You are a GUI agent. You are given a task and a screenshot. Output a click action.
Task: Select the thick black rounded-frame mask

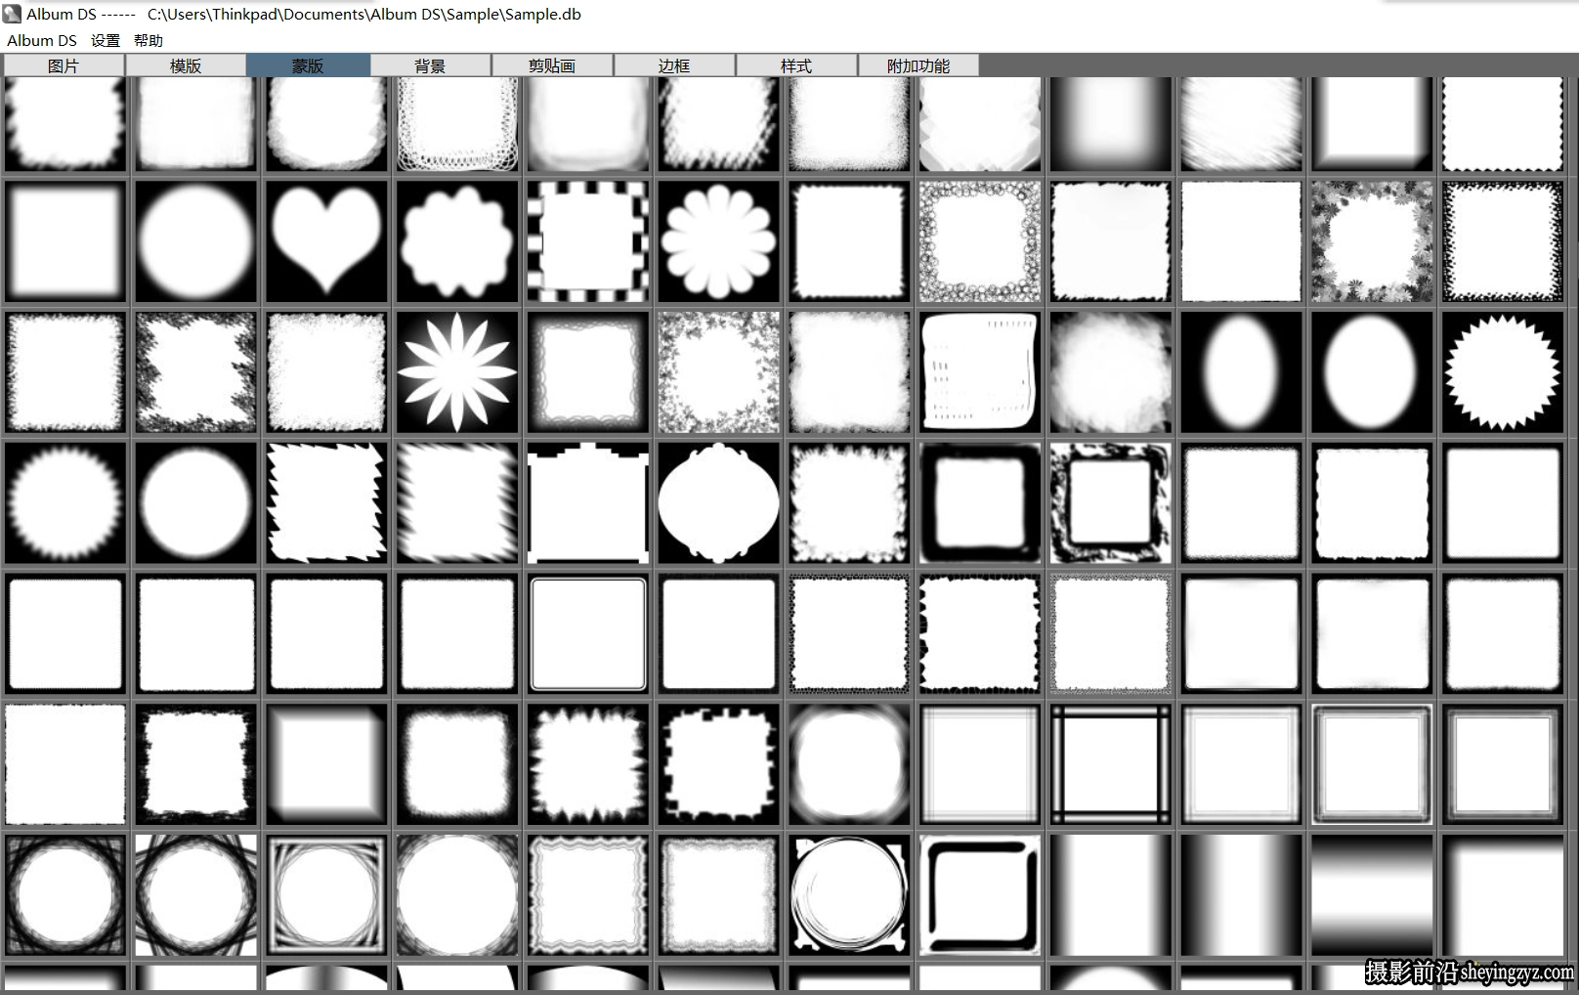click(980, 503)
